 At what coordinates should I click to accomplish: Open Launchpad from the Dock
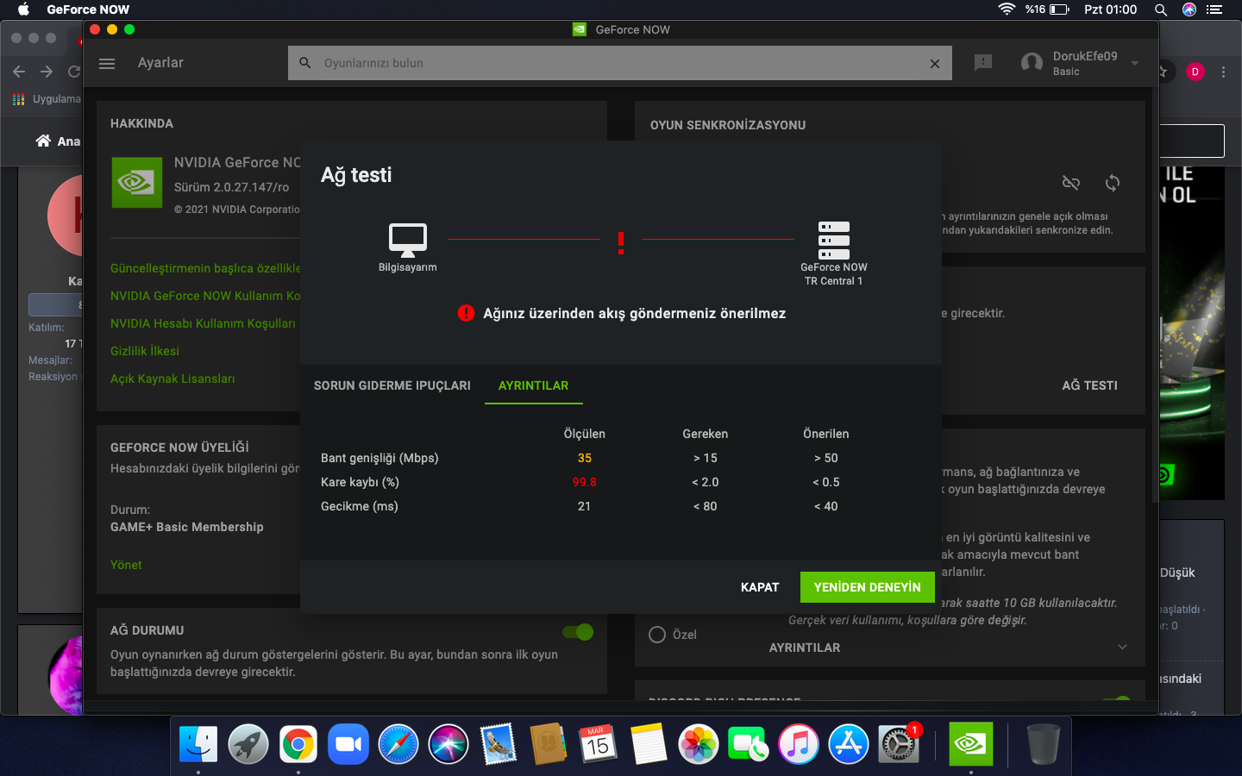[248, 743]
